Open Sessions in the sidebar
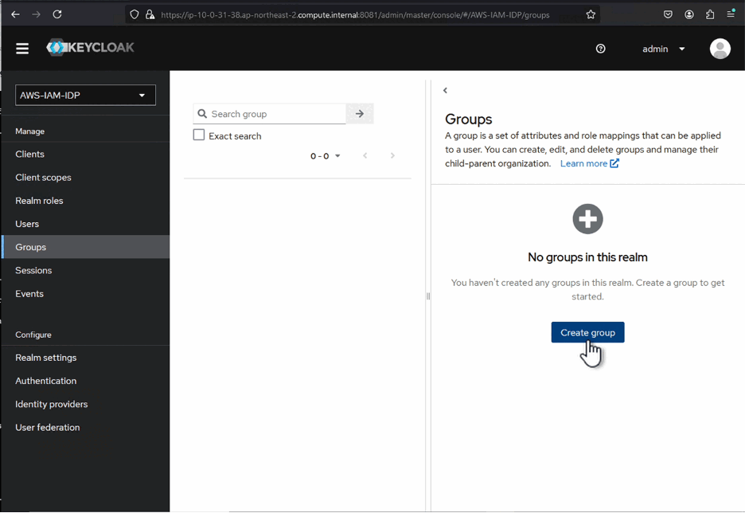The height and width of the screenshot is (513, 745). (85, 270)
